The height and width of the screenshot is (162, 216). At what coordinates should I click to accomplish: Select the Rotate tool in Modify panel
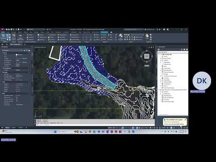point(103,35)
